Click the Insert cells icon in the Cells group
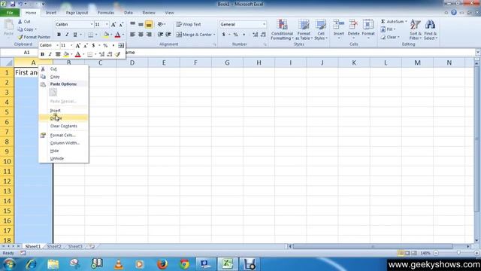Viewport: 481px width, 271px height. tap(339, 24)
